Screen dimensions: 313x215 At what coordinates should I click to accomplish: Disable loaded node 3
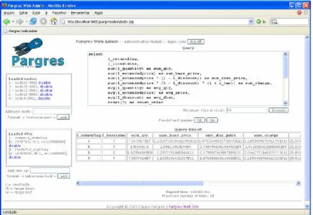point(46,86)
